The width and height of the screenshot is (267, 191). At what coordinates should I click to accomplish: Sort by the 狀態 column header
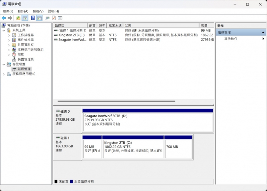161,25
